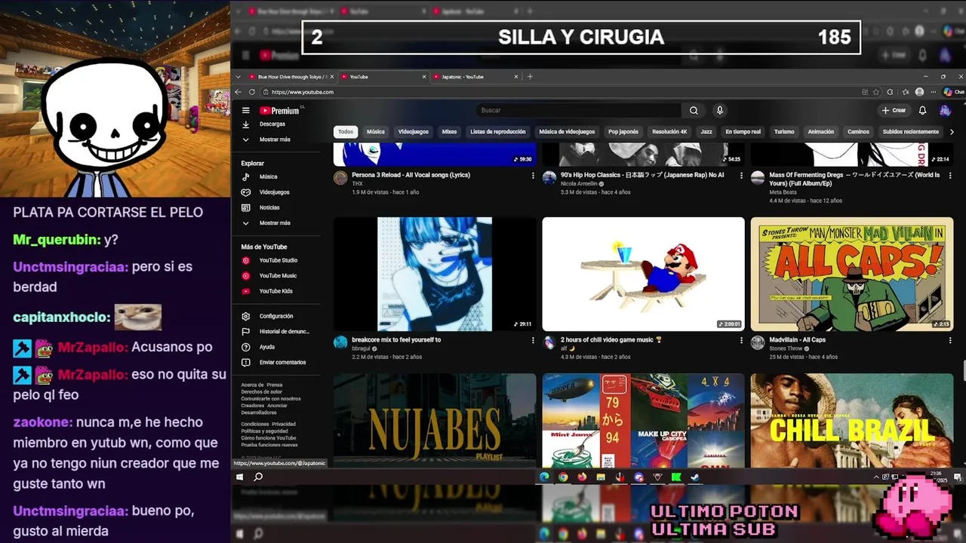
Task: Open browser settings three-dot menu
Action: tap(933, 92)
